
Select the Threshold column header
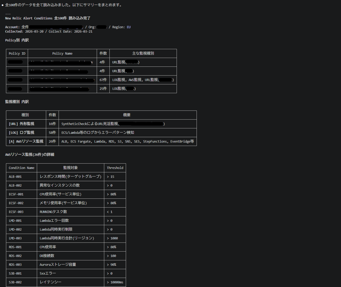[115, 168]
